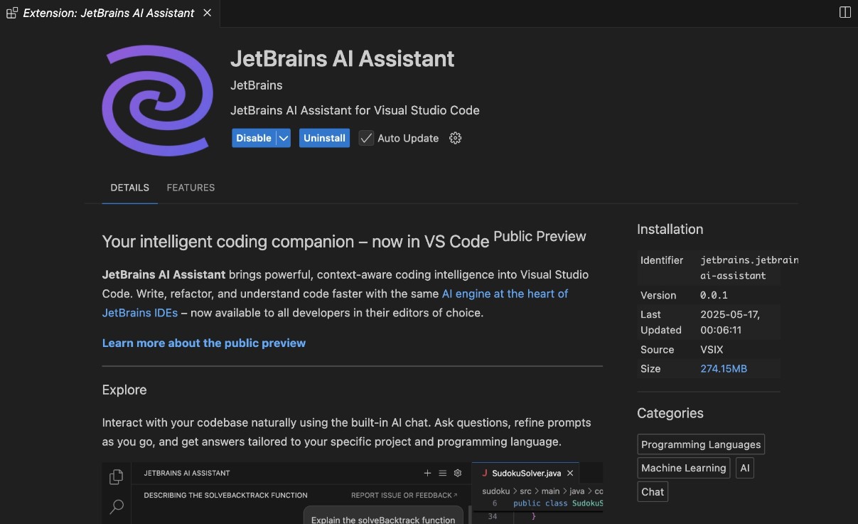Click 'DESCRIBING THE SOLVEBACKTRACK FUNCTION' in the preview
Viewport: 858px width, 524px height.
226,495
